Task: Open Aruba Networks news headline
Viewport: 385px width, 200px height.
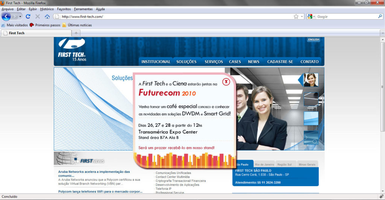Action: click(94, 174)
